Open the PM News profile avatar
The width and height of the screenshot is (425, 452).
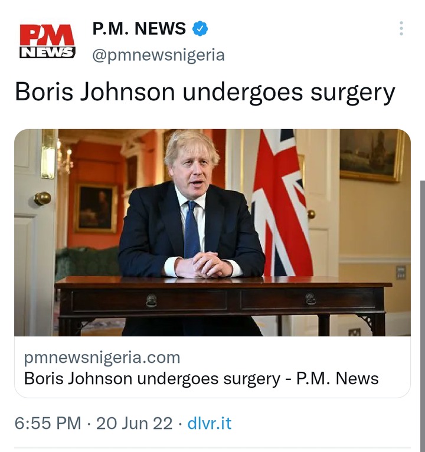pos(47,41)
